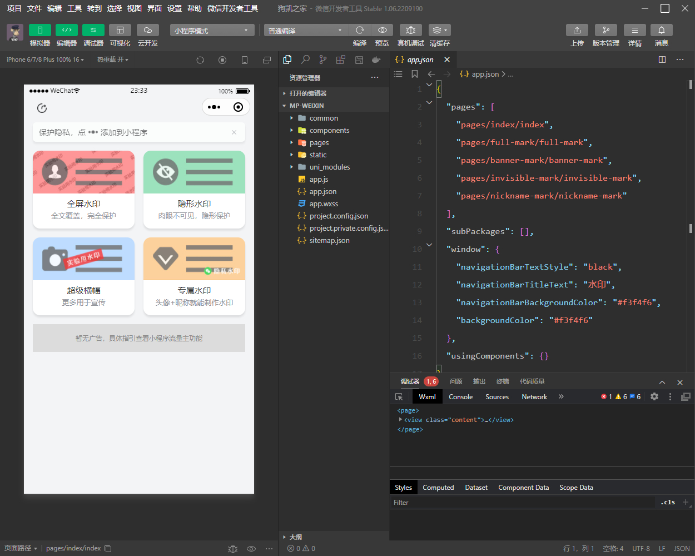Click the 编译 compile refresh icon
The height and width of the screenshot is (556, 695).
point(360,30)
